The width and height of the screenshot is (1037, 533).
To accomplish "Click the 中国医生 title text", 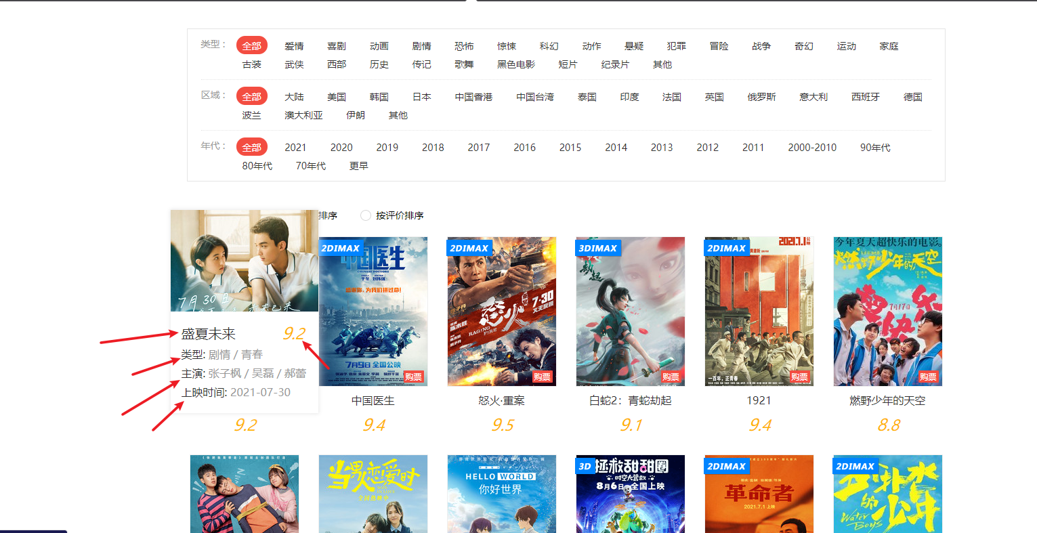I will click(373, 401).
